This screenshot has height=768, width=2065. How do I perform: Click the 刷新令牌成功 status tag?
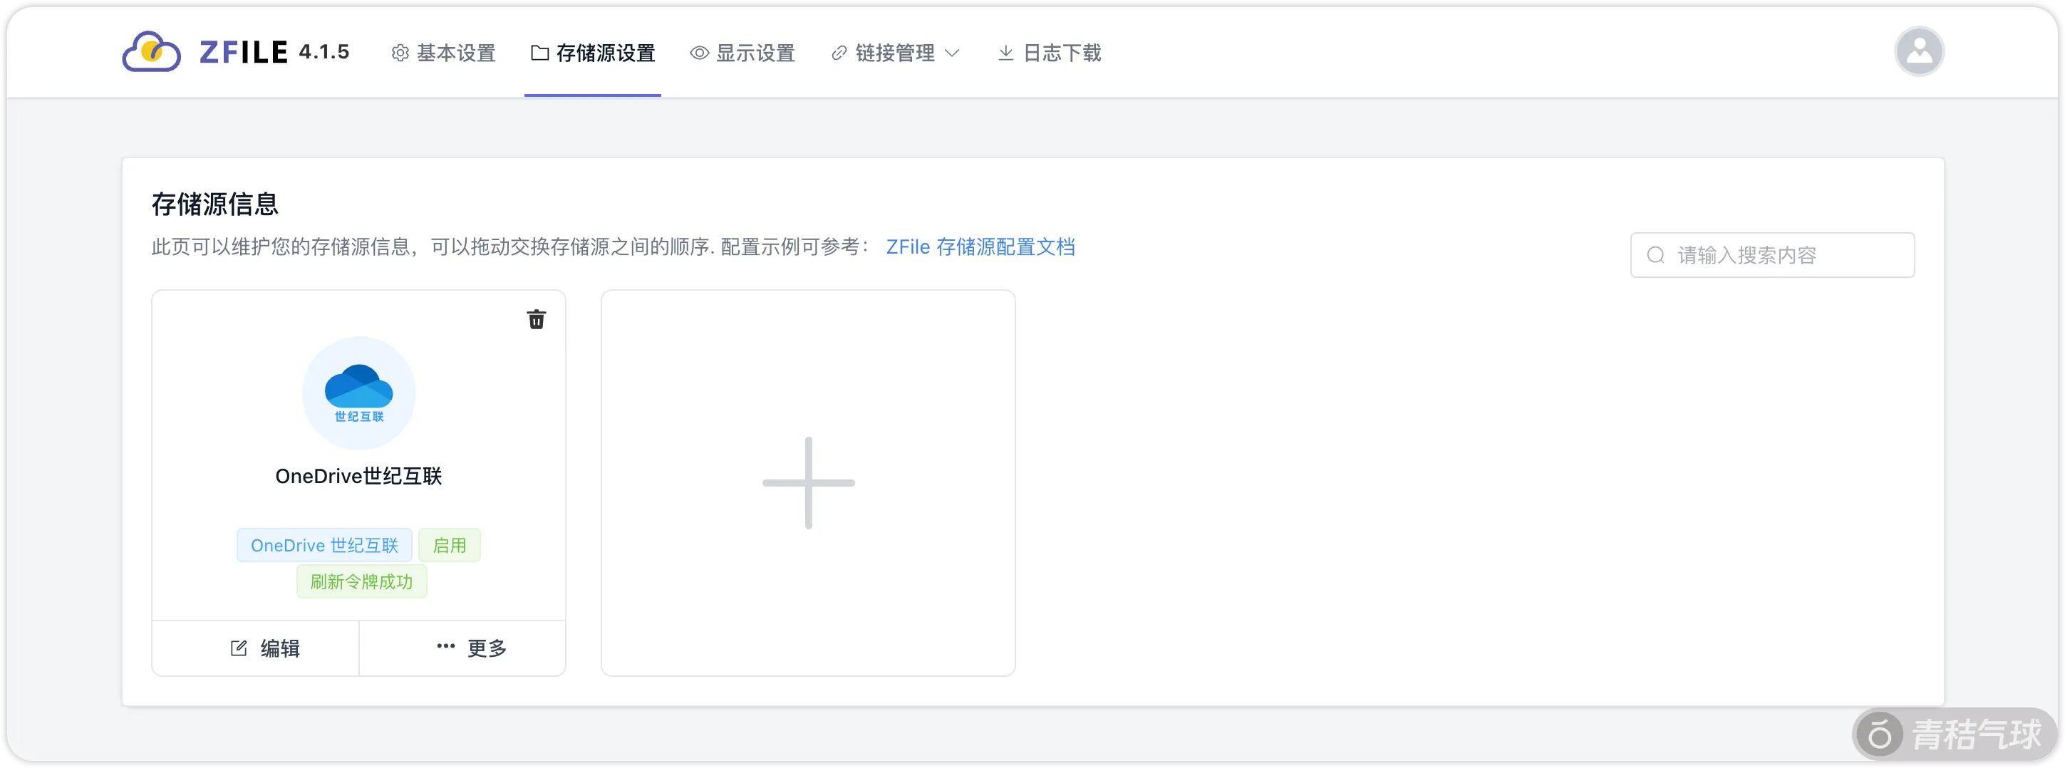361,581
